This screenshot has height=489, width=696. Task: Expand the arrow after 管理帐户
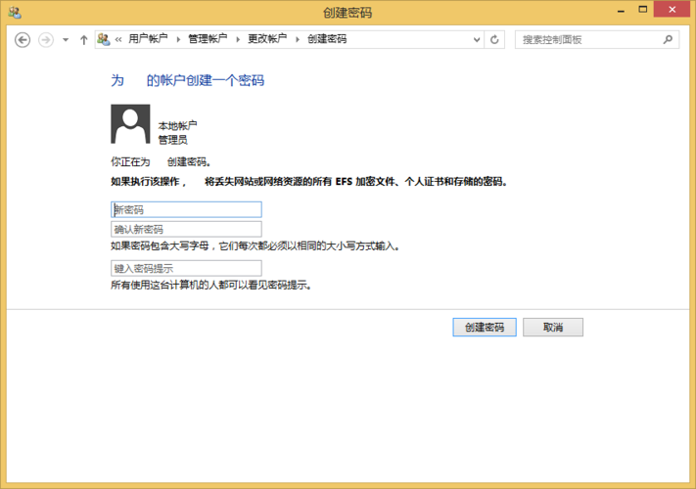[238, 39]
